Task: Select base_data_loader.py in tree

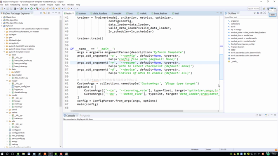Action: click(x=23, y=61)
